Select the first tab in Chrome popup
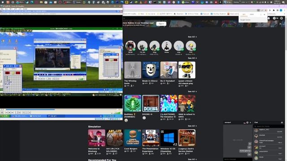 pyautogui.click(x=244, y=14)
